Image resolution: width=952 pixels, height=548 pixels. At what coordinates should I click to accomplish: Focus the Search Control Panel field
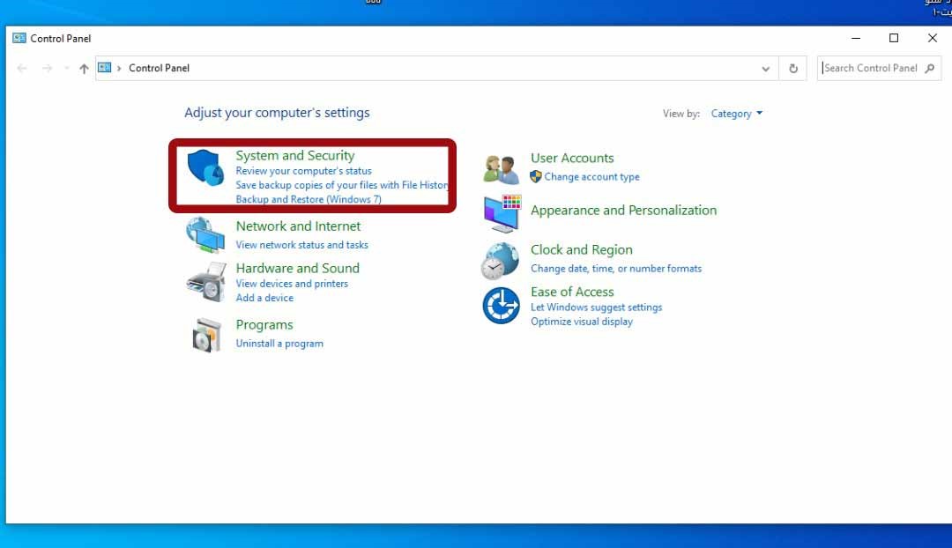871,68
